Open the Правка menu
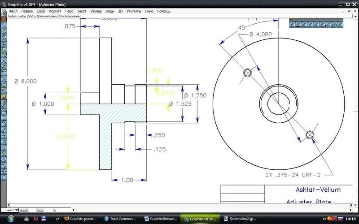 pos(27,11)
